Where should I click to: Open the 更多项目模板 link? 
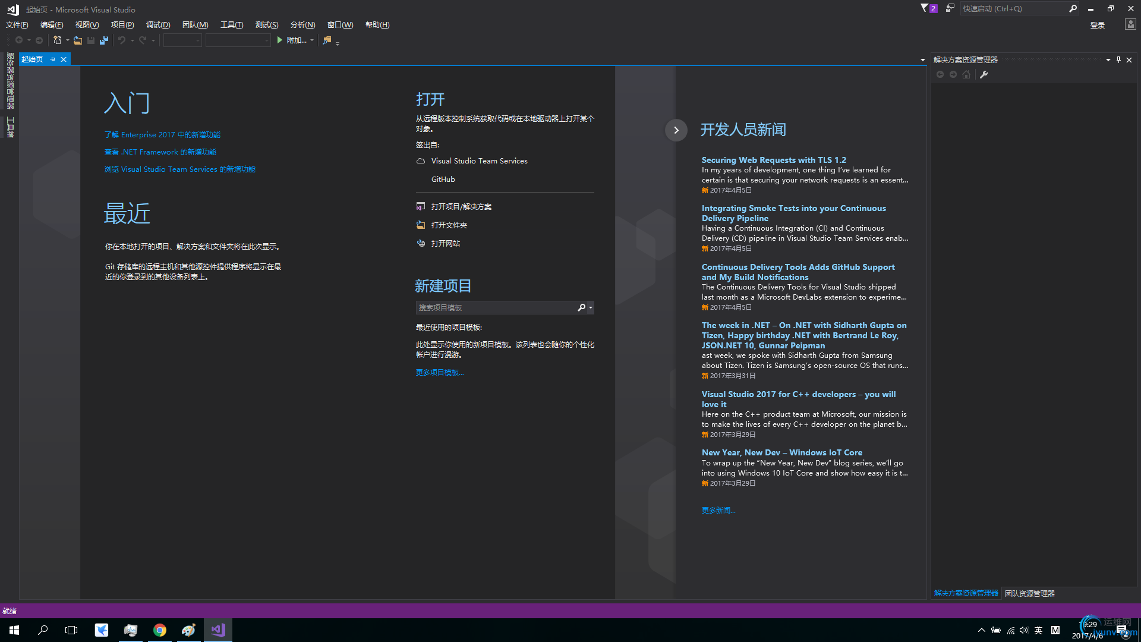click(x=439, y=373)
